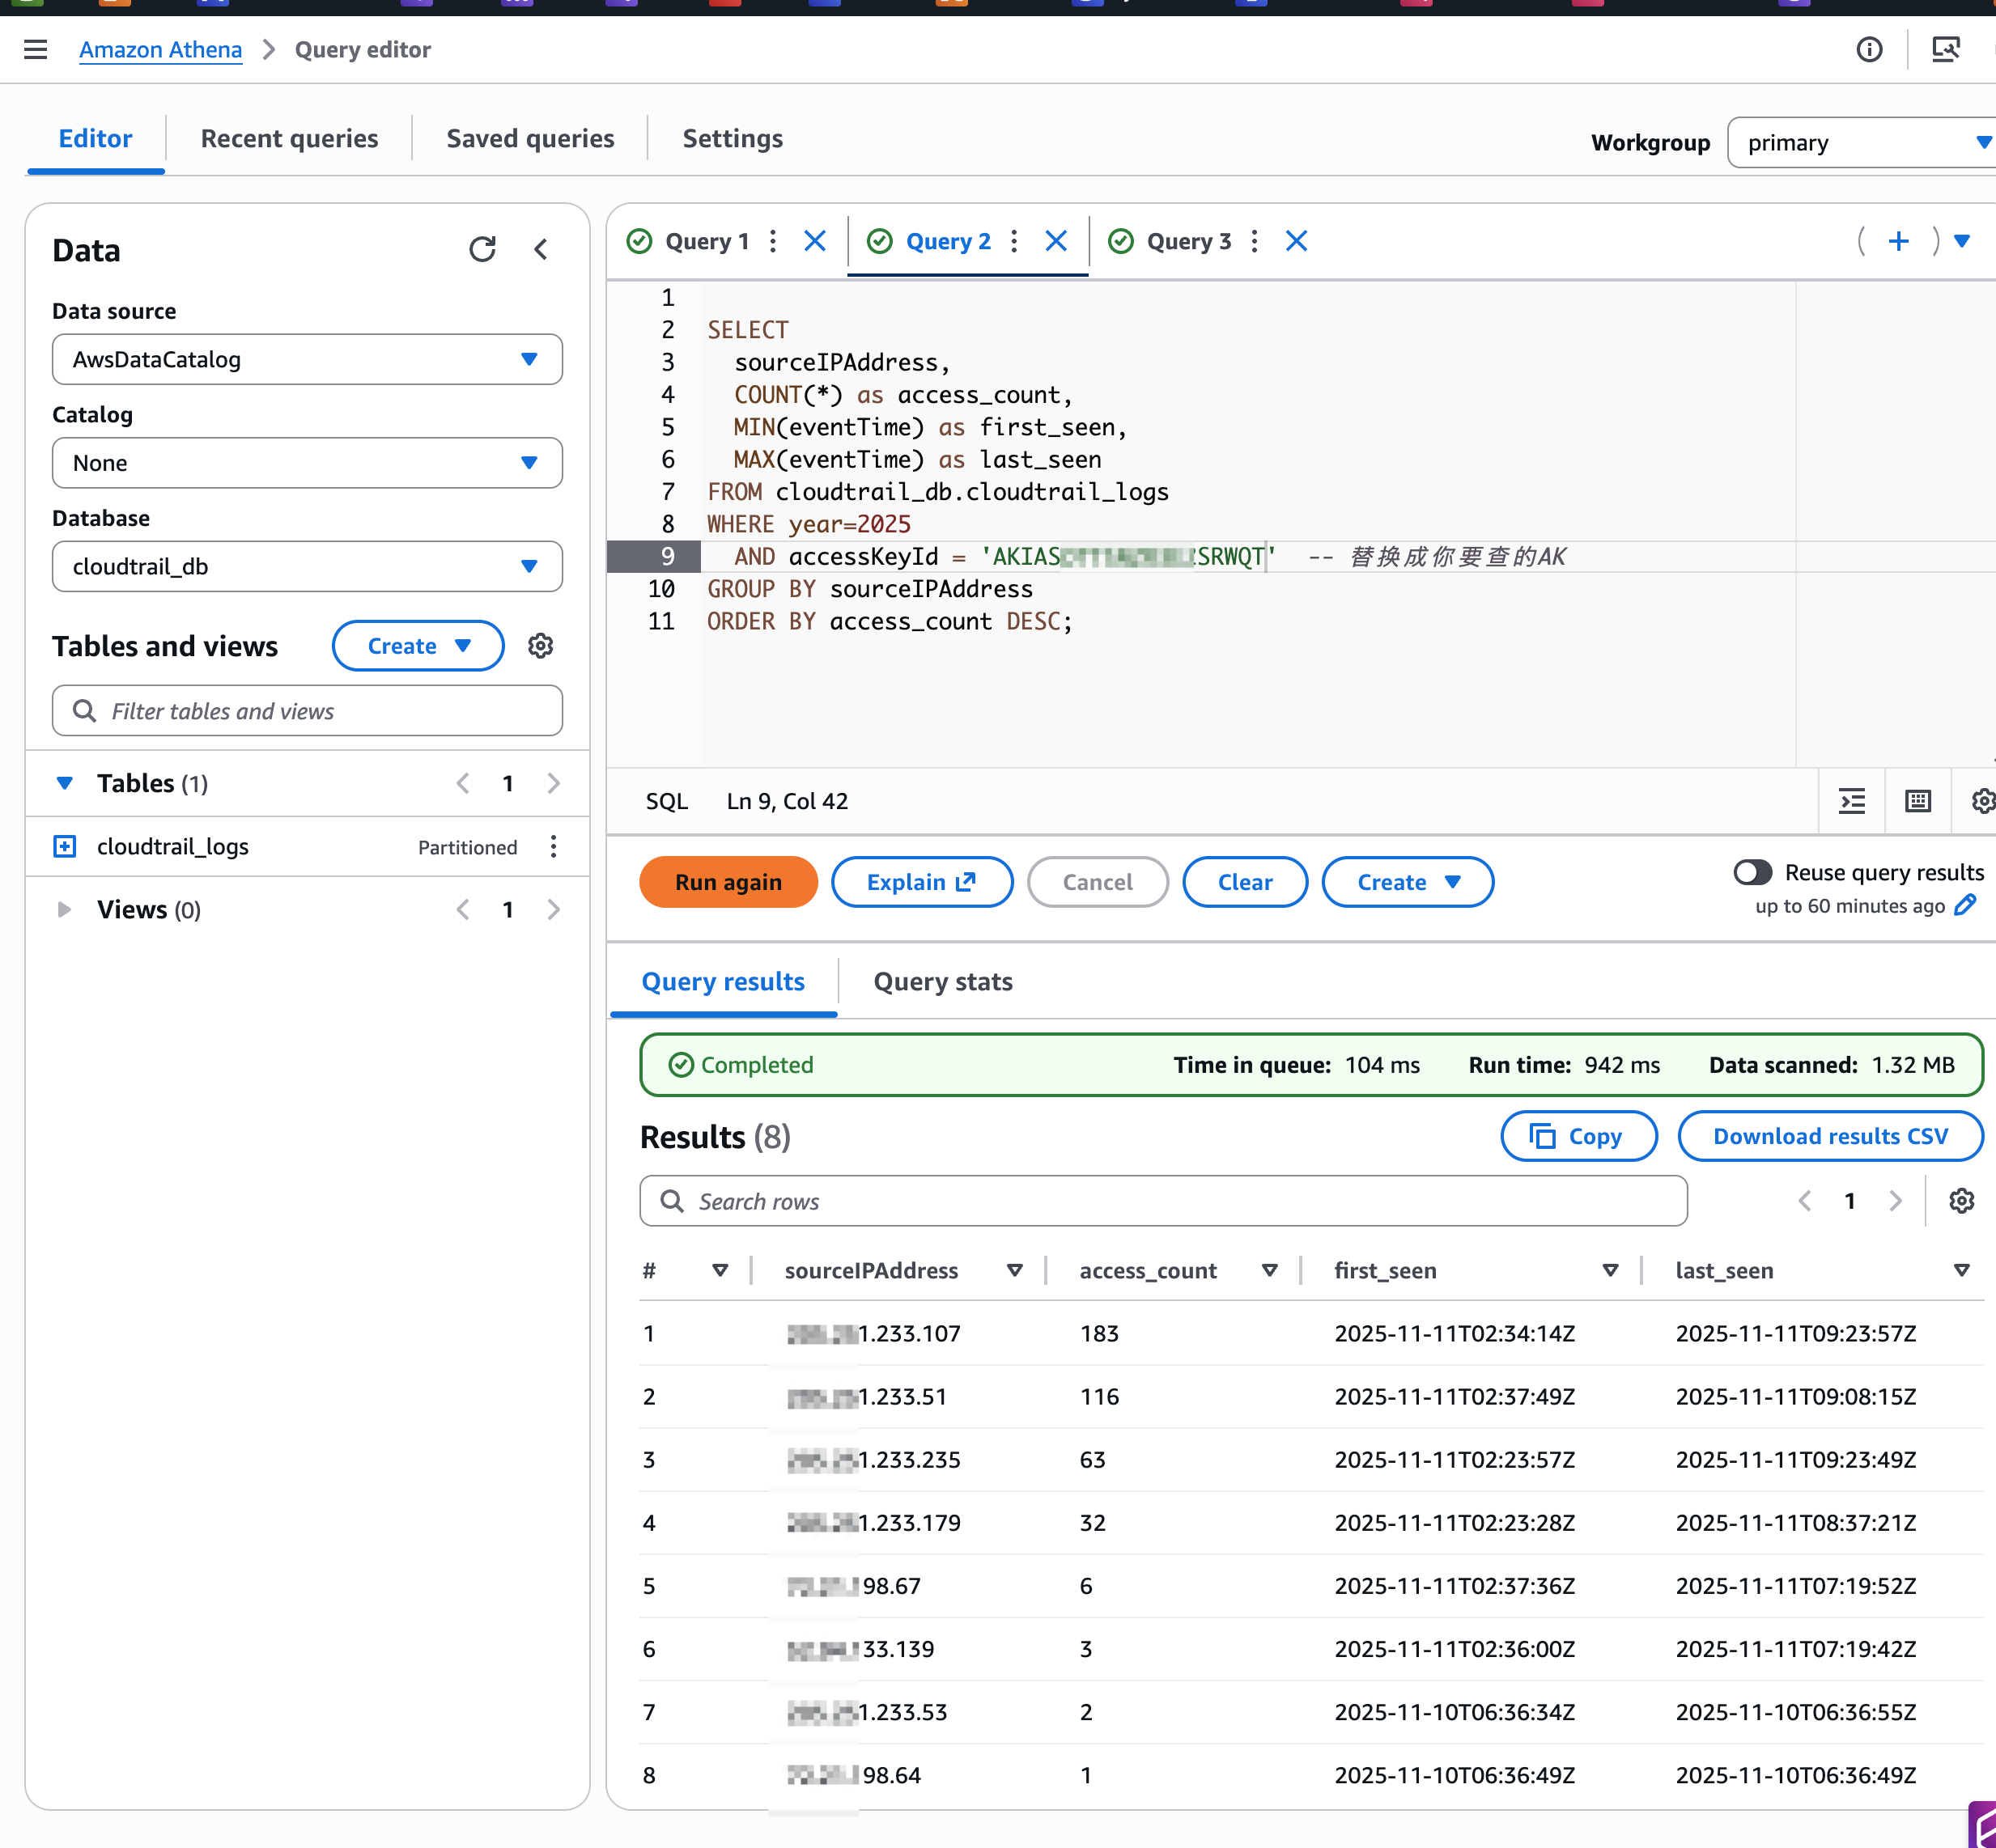Viewport: 1996px width, 1848px height.
Task: Click the Run again button
Action: point(728,882)
